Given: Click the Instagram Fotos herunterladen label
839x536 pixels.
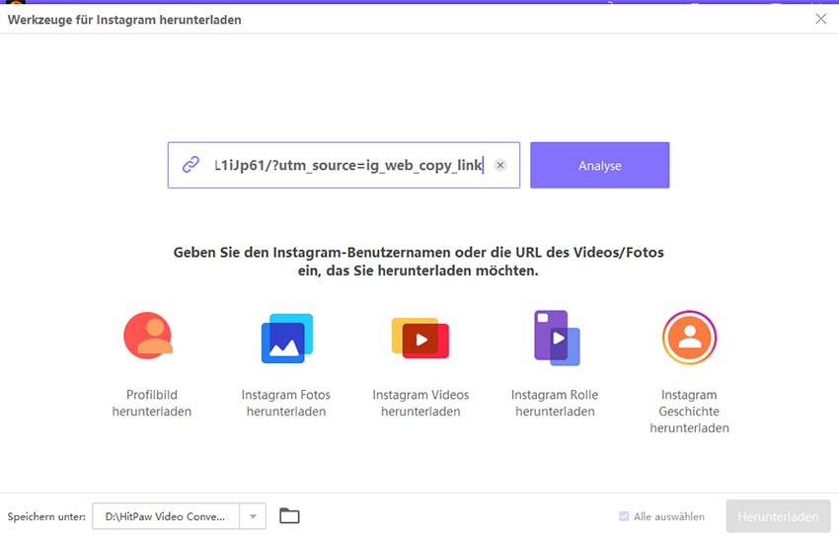Looking at the screenshot, I should tap(286, 403).
